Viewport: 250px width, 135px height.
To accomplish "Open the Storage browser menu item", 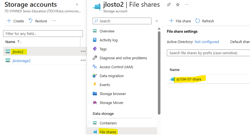I will coord(113,94).
